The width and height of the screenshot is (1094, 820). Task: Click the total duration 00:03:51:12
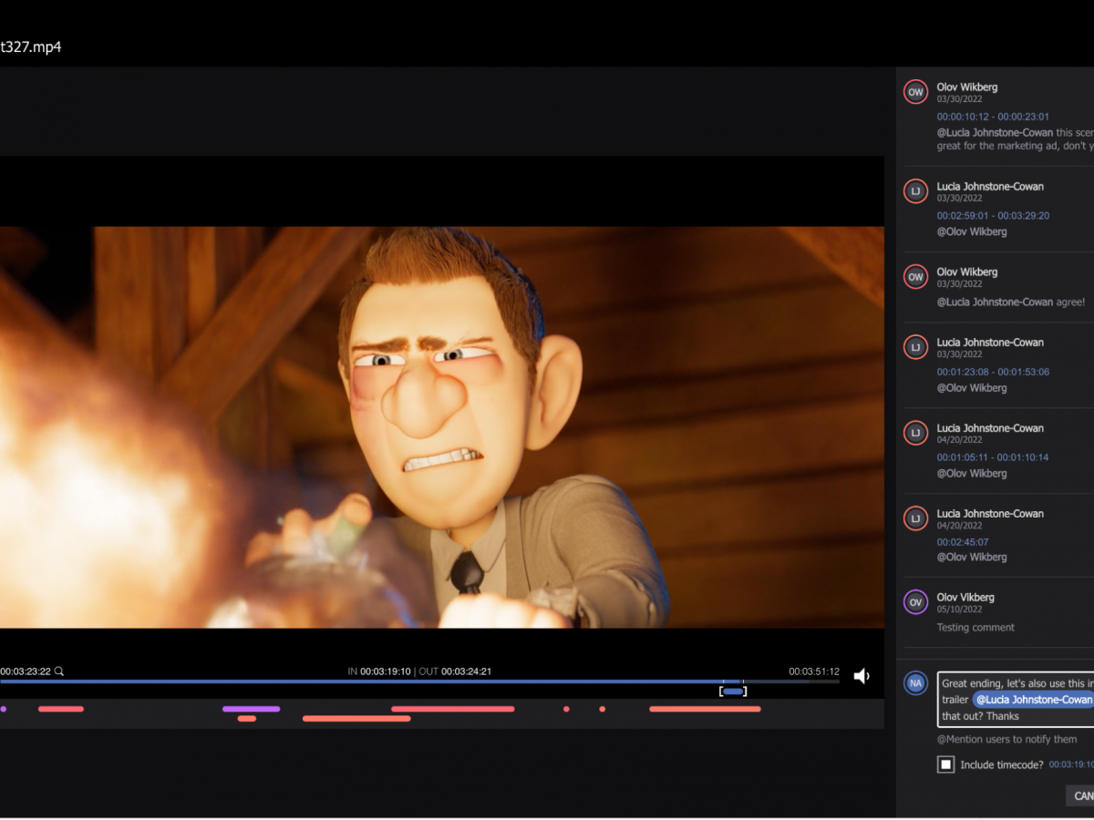click(x=814, y=671)
